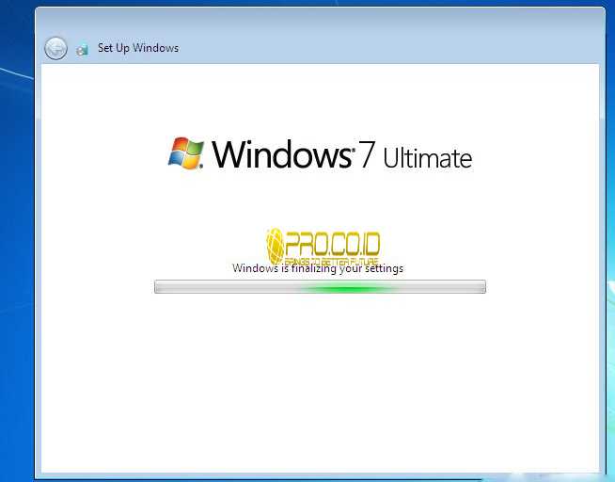Click 'Windows is finalizing your settings' text

click(x=318, y=268)
